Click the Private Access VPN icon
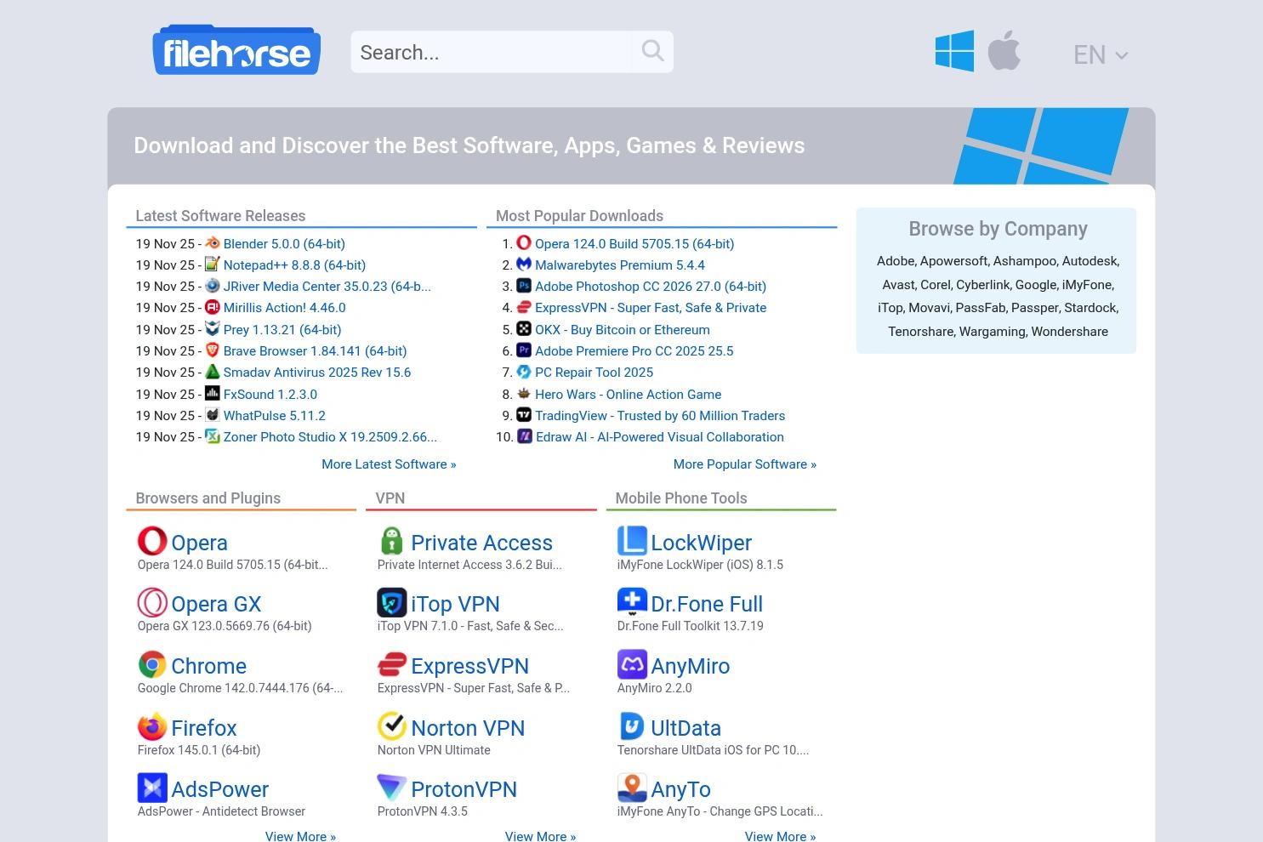Screen dimensions: 1263x842 coord(392,541)
